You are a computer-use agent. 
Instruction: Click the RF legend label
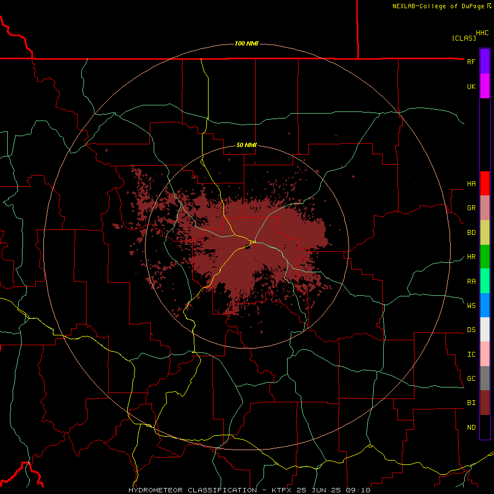click(x=471, y=61)
